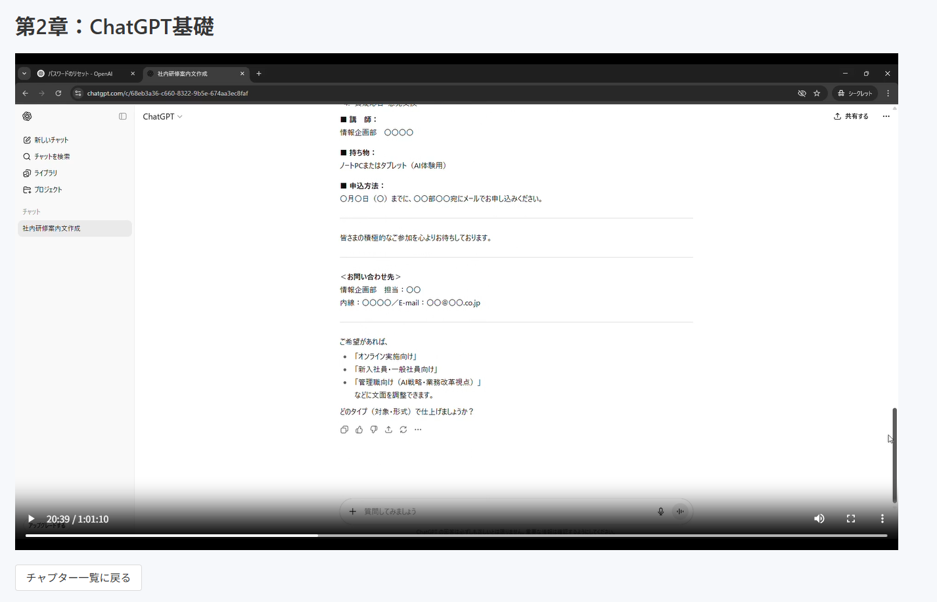Open the Chrome three-dot menu
The image size is (937, 602).
[x=888, y=93]
